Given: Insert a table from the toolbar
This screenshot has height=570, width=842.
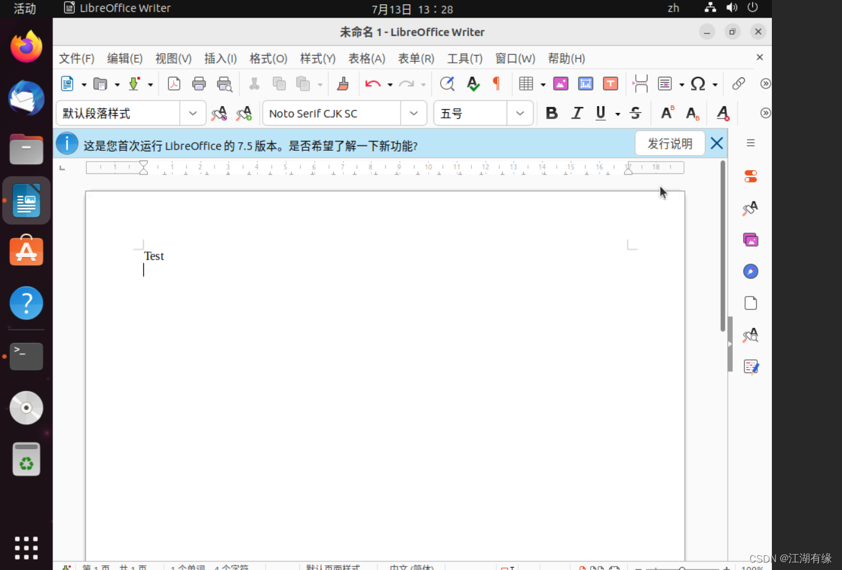Looking at the screenshot, I should (x=526, y=84).
